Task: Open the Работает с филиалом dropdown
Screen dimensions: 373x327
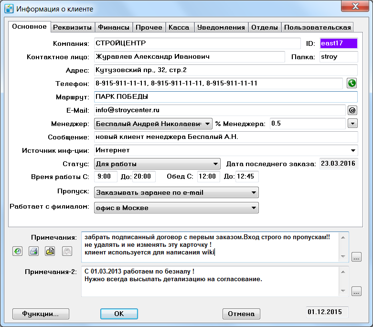Action: [x=176, y=208]
